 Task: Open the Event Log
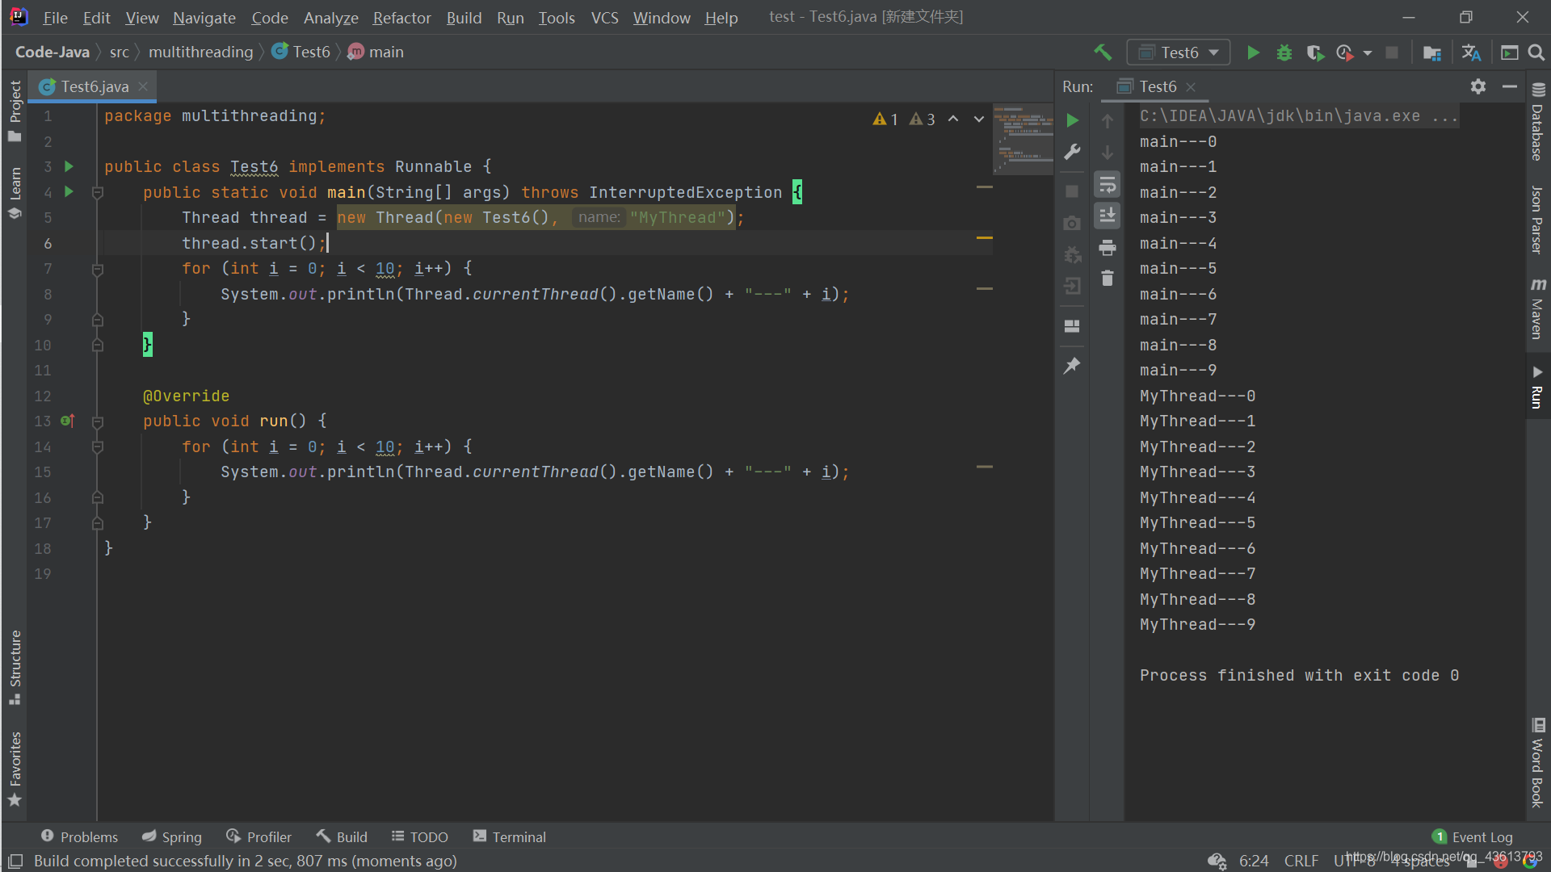1473,836
